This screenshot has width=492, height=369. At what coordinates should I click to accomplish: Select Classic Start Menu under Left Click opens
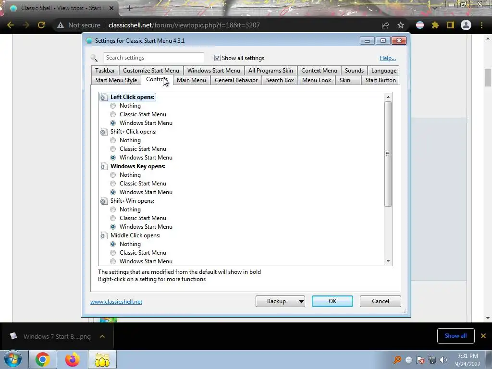pyautogui.click(x=113, y=114)
